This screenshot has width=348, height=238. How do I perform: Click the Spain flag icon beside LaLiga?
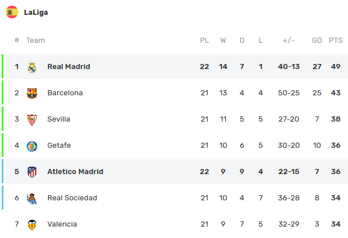(12, 12)
